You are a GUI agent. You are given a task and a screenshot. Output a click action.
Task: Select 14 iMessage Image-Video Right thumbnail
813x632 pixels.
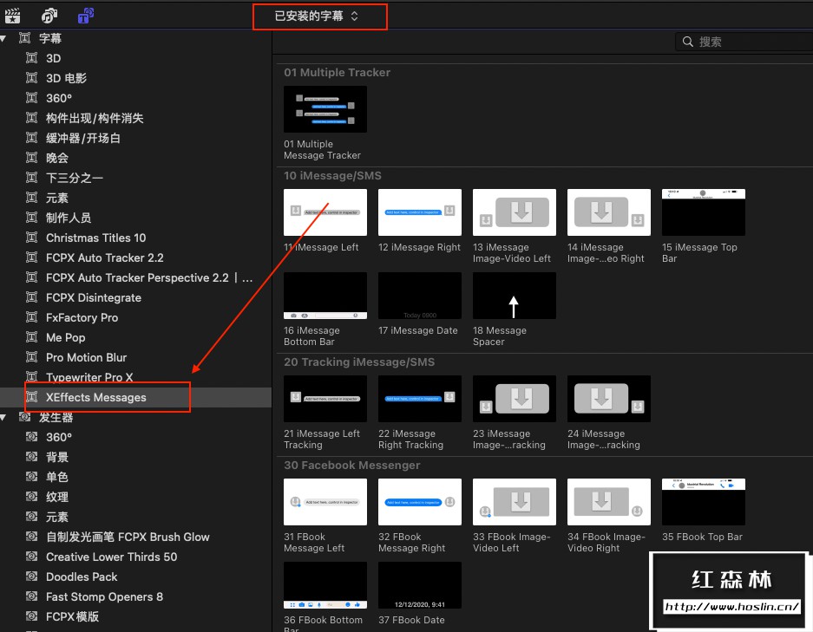(609, 212)
